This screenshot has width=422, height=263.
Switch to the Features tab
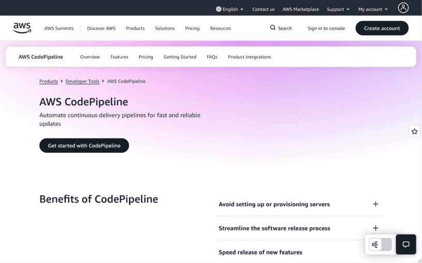pyautogui.click(x=119, y=57)
